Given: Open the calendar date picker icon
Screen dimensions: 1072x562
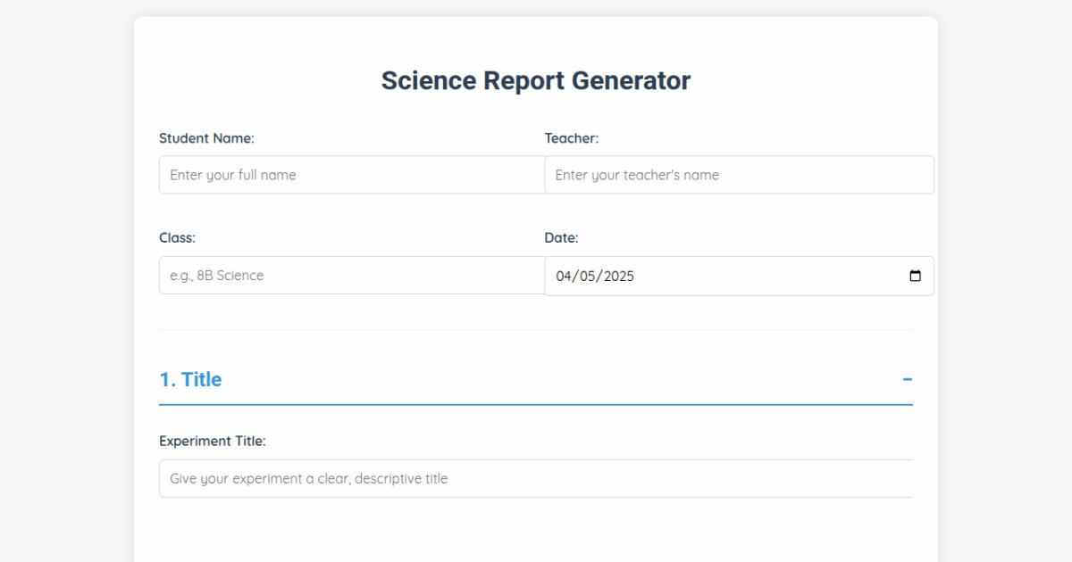Looking at the screenshot, I should 915,276.
